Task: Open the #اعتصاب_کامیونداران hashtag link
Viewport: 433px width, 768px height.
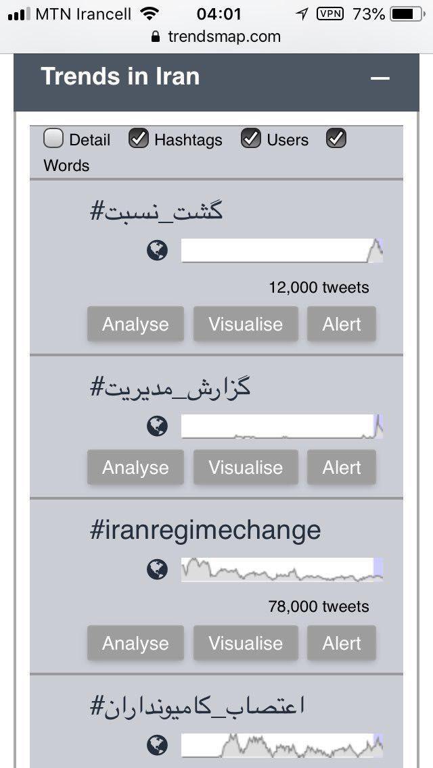Action: click(x=198, y=706)
